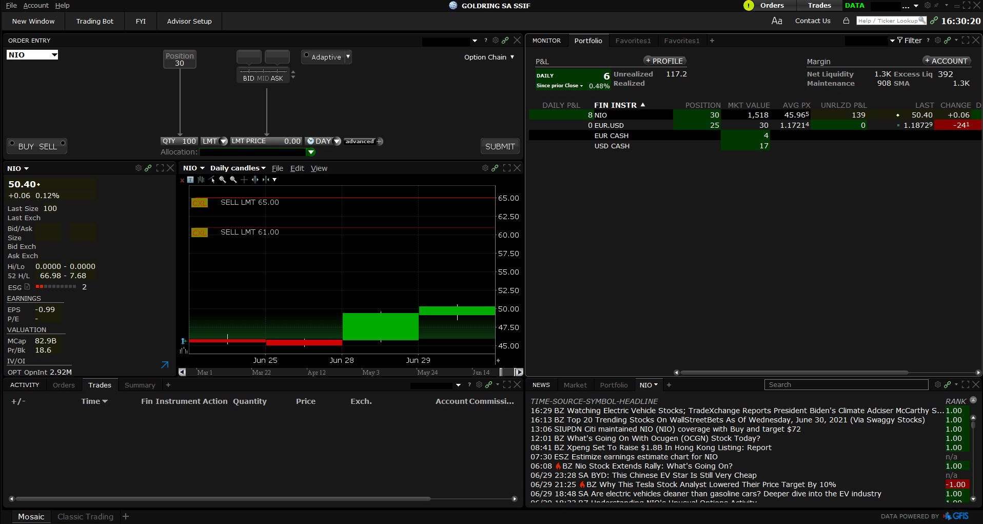The width and height of the screenshot is (983, 524).
Task: Open the LMT order type dropdown
Action: 214,141
